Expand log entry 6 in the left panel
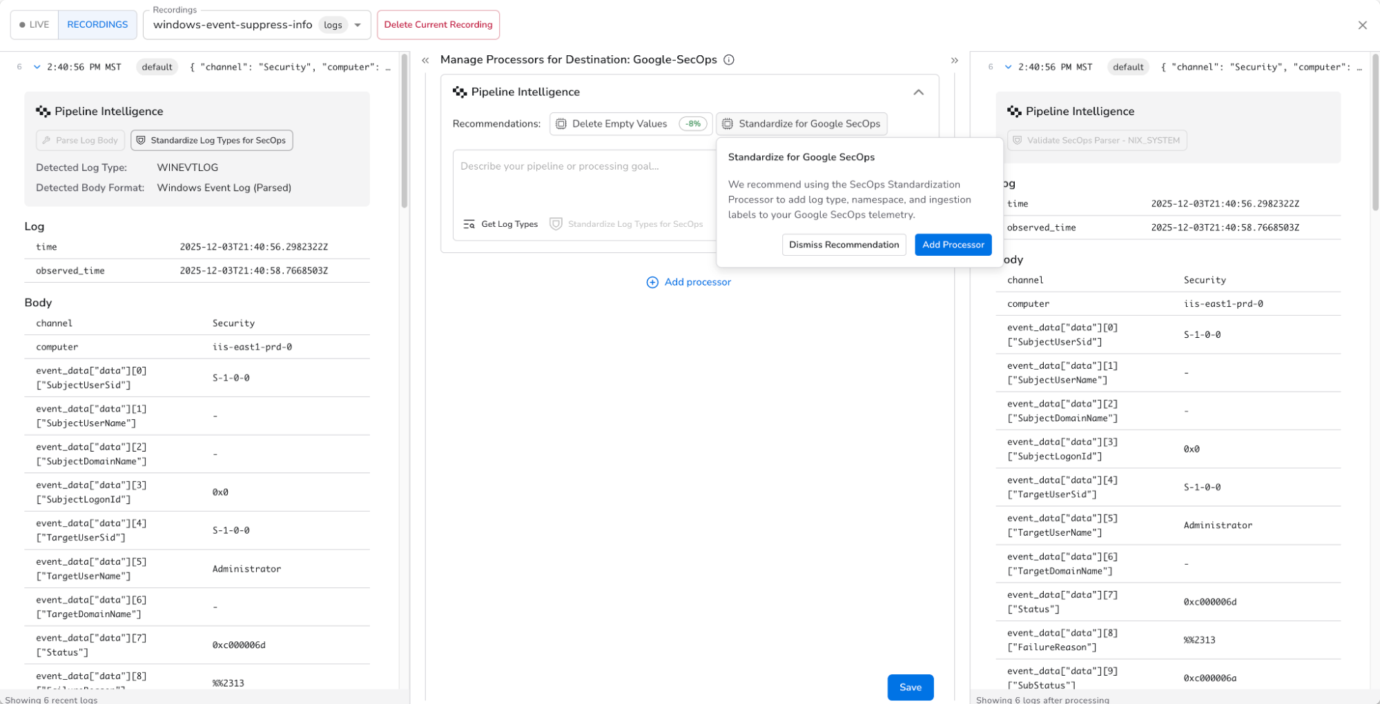Viewport: 1380px width, 704px height. click(37, 67)
